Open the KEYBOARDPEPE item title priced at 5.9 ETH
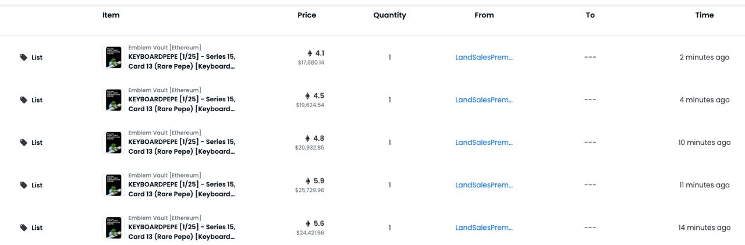Image resolution: width=745 pixels, height=245 pixels. click(x=182, y=189)
